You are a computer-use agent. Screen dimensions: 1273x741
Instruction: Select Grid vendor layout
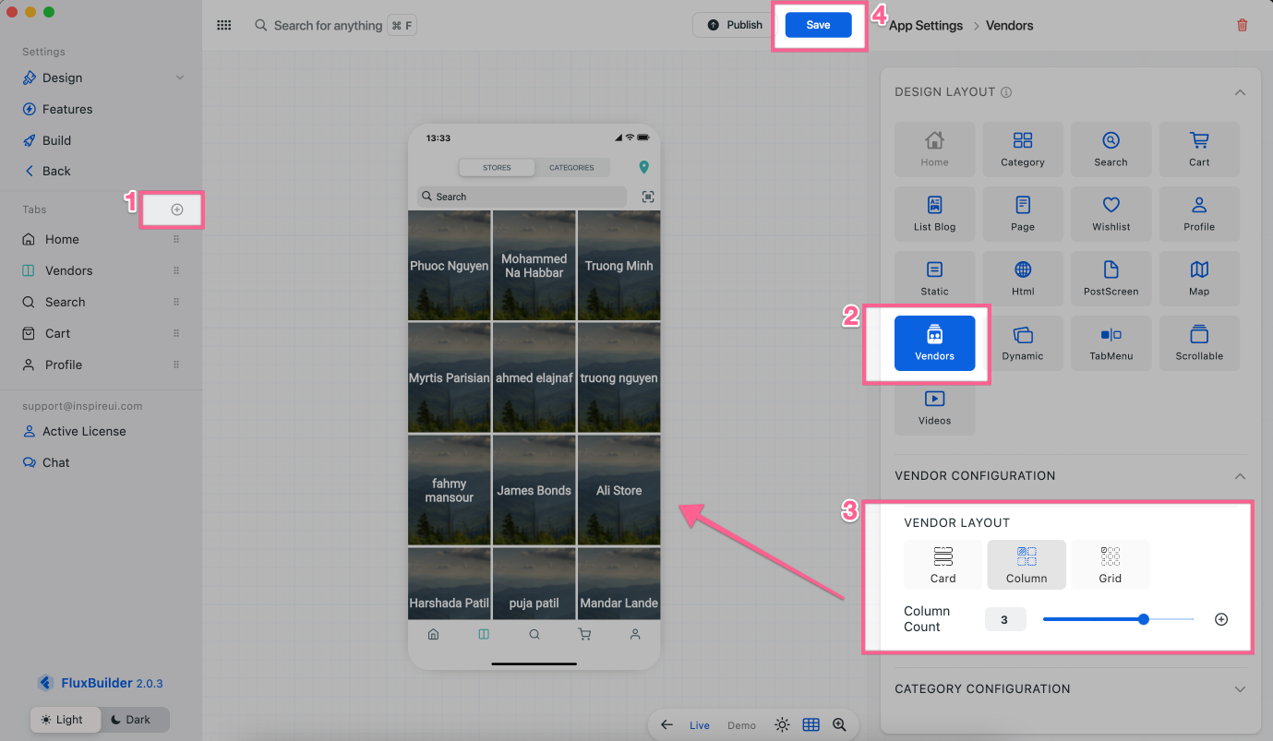pyautogui.click(x=1110, y=565)
